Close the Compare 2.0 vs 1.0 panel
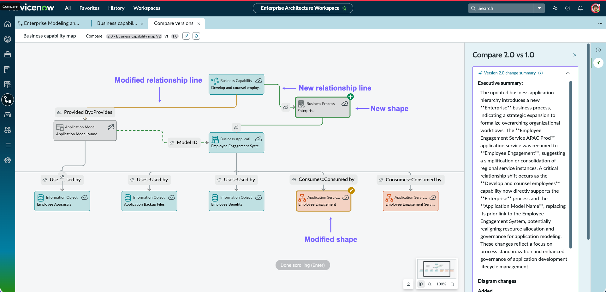606x292 pixels. pos(575,55)
